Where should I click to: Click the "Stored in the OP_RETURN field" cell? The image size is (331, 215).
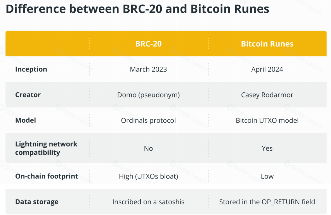pos(267,202)
